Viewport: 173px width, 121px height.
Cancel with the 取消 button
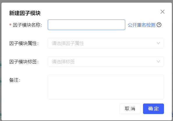coord(130,109)
